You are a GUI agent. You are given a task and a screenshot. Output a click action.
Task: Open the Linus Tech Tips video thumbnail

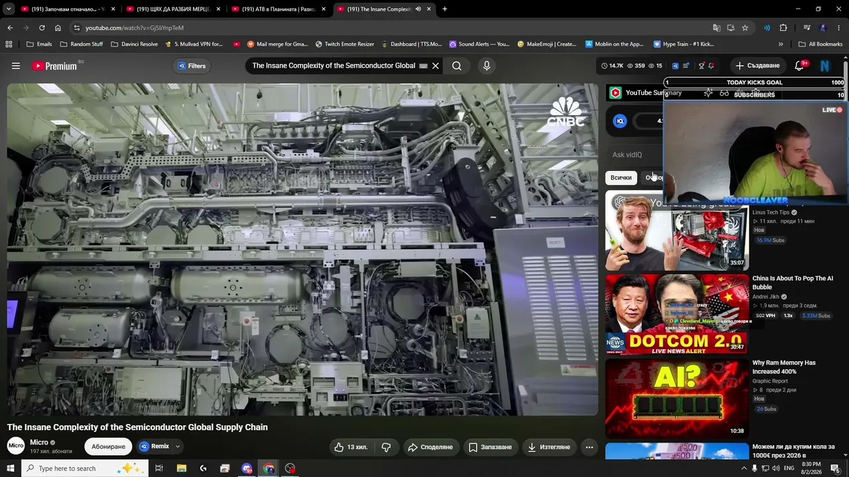tap(677, 231)
